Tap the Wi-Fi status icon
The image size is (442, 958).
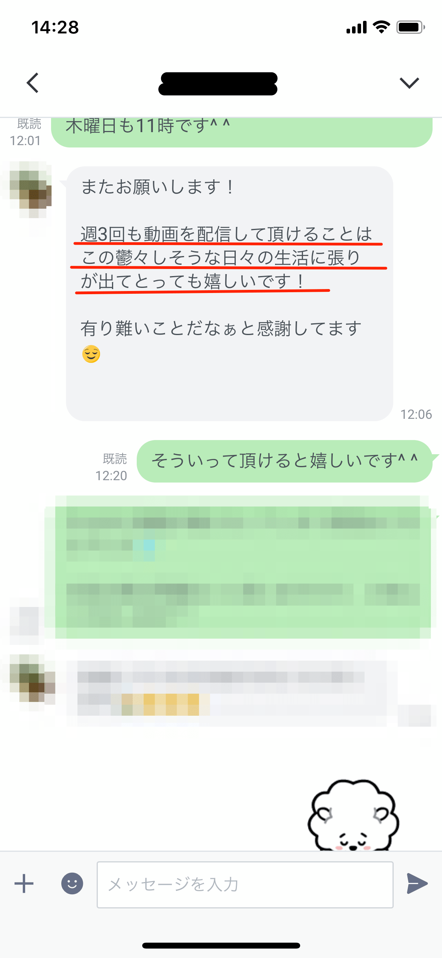[381, 27]
